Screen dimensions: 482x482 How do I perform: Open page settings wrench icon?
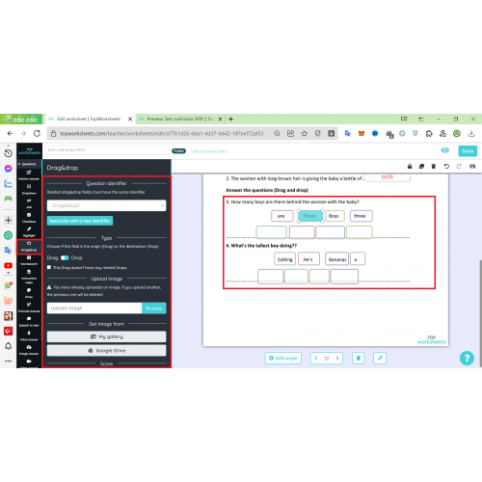[x=380, y=358]
